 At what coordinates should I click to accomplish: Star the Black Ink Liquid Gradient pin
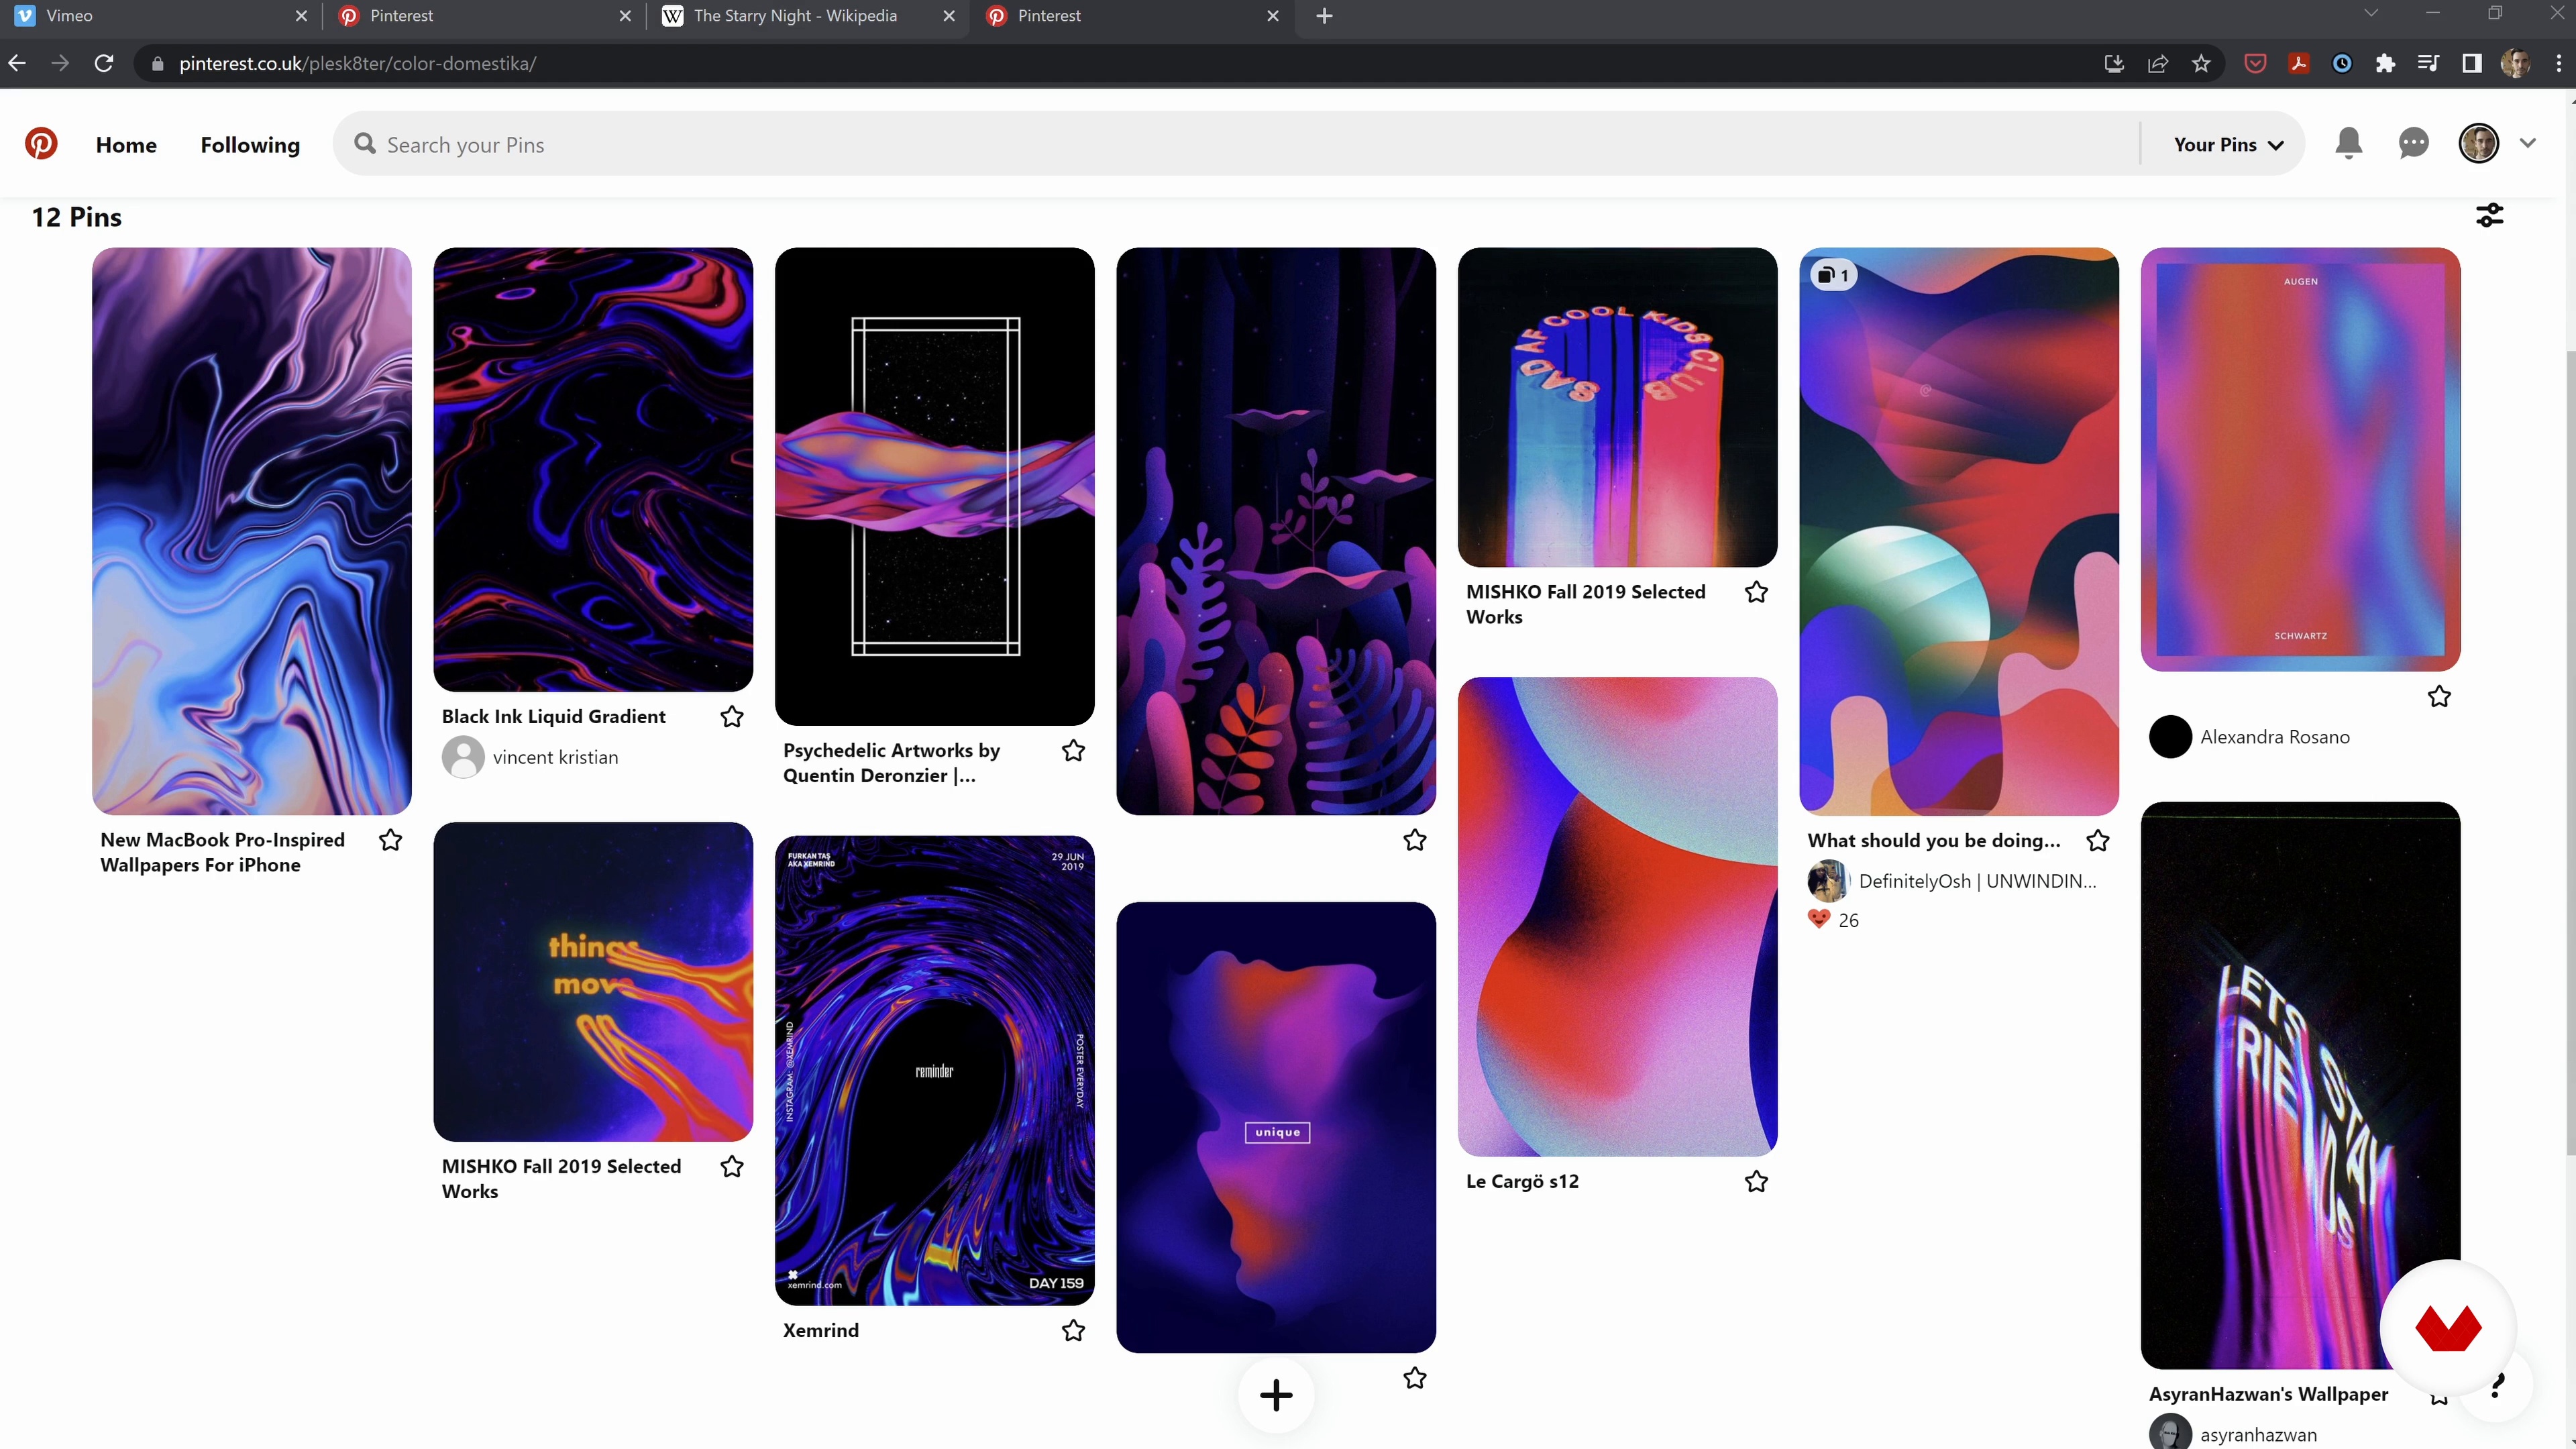732,717
